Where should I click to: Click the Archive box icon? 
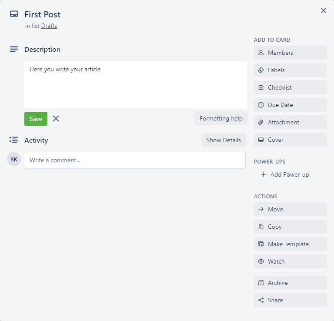(x=261, y=283)
